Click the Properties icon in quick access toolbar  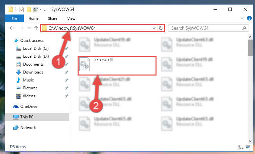pos(22,10)
